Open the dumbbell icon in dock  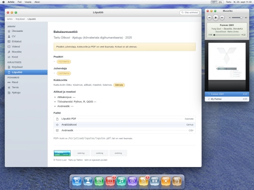[155, 181]
